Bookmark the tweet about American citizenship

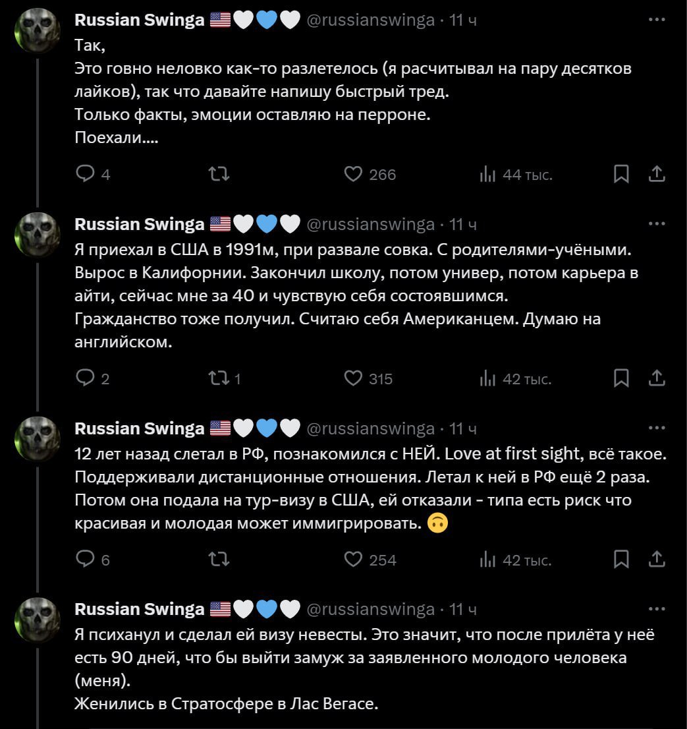click(620, 378)
